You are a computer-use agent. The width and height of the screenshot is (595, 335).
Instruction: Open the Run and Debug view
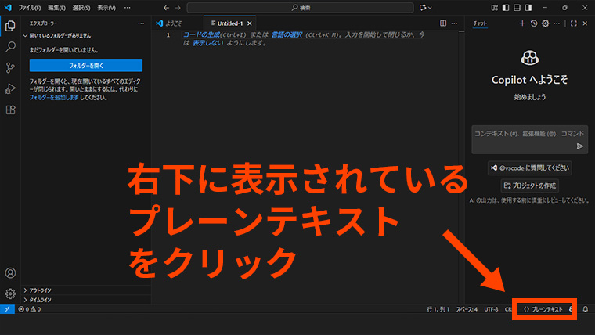tap(10, 88)
